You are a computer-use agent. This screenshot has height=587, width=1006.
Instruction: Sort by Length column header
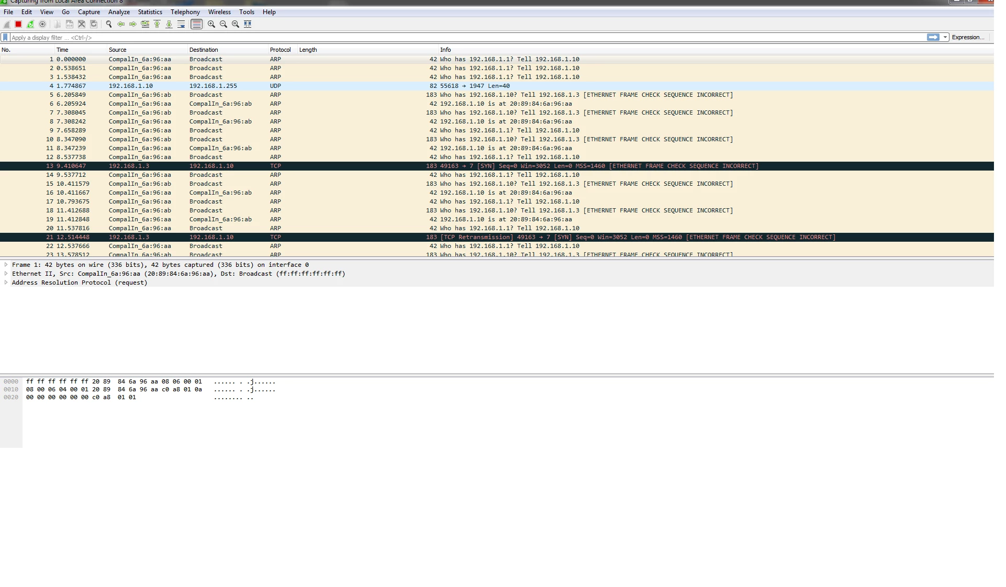coord(367,50)
